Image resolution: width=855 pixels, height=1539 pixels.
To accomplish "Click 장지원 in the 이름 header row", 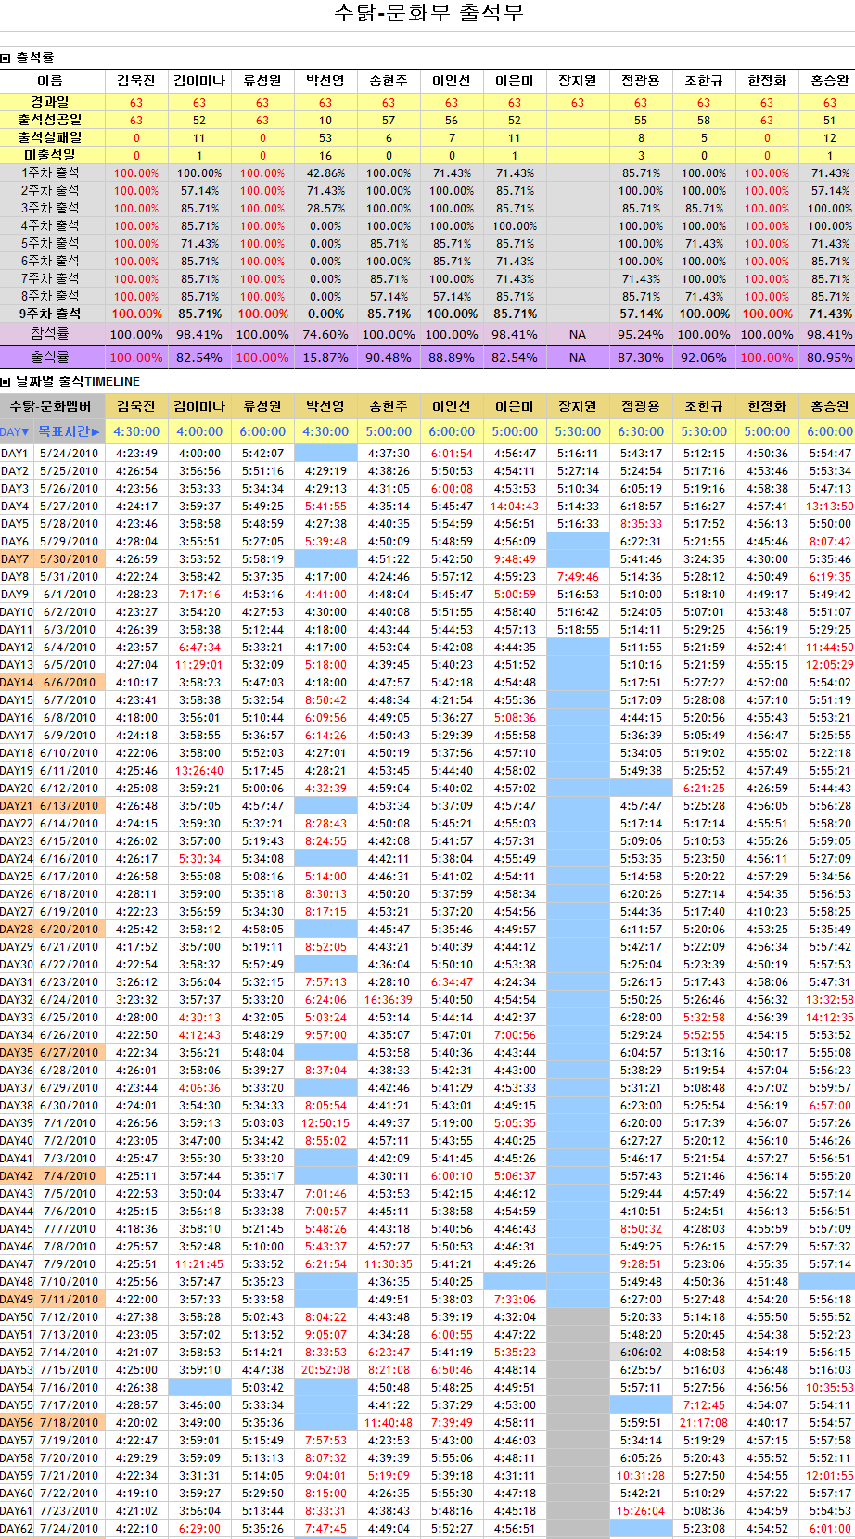I will click(x=578, y=81).
